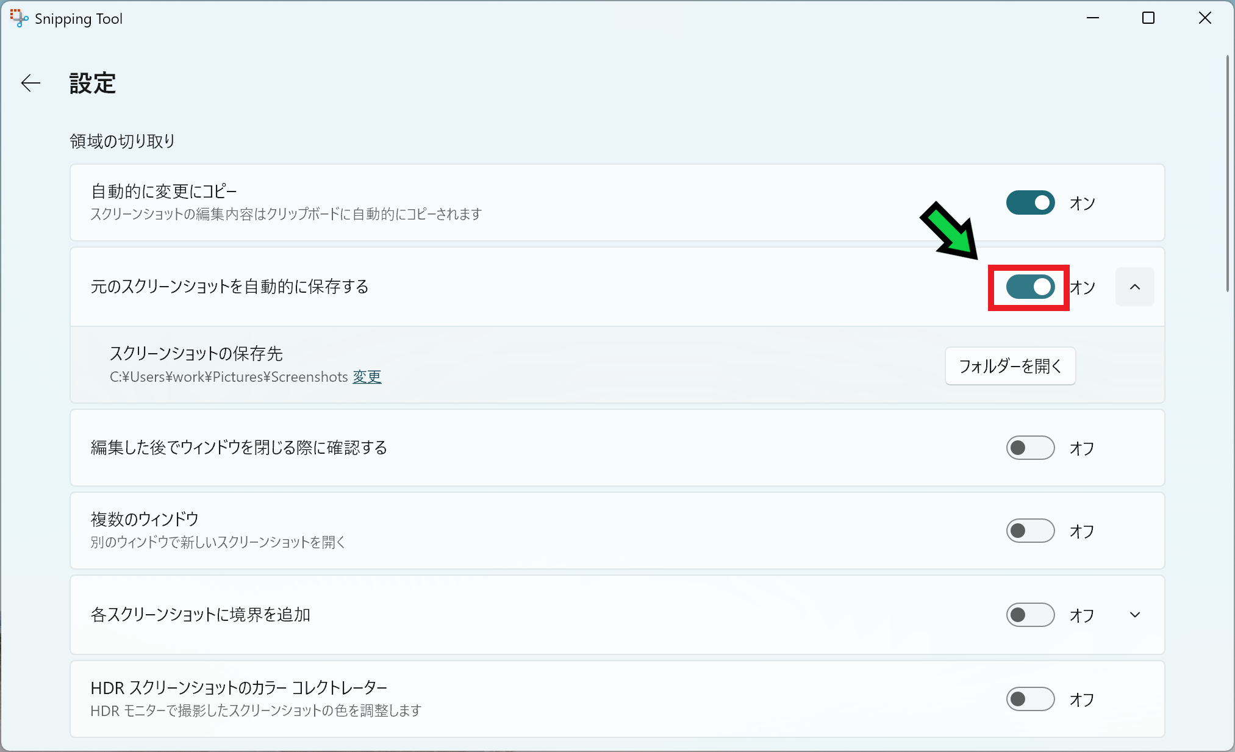Minimize the Snipping Tool window
The height and width of the screenshot is (752, 1235).
(x=1092, y=18)
